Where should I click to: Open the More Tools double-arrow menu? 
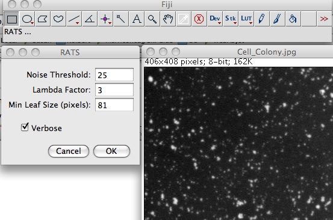(x=324, y=19)
